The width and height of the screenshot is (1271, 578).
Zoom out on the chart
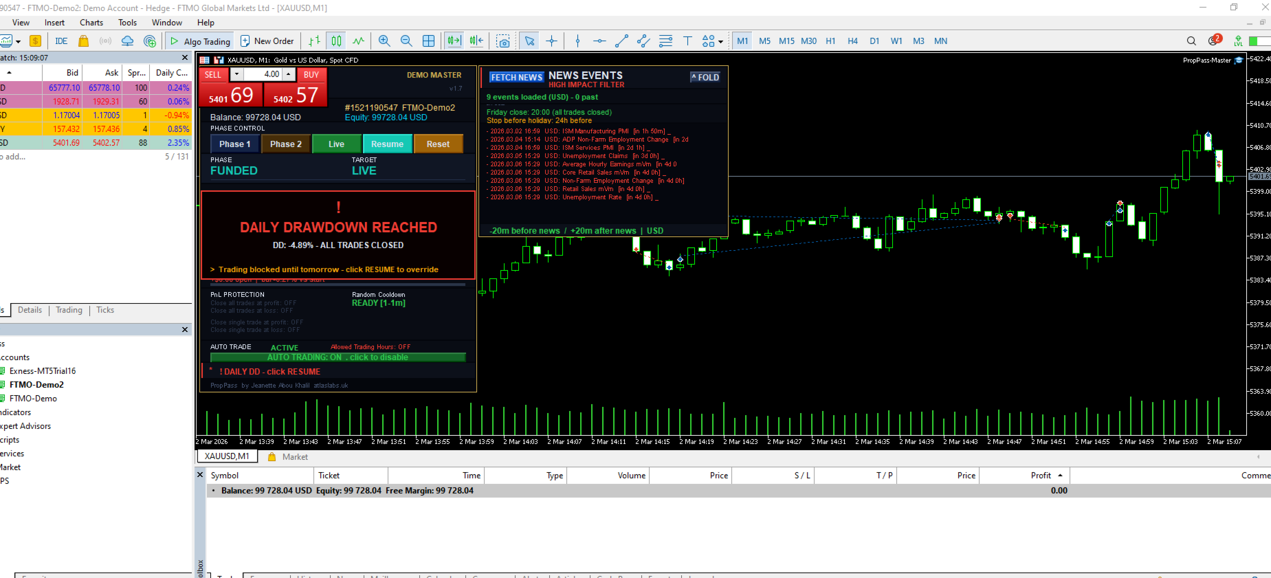[x=406, y=41]
